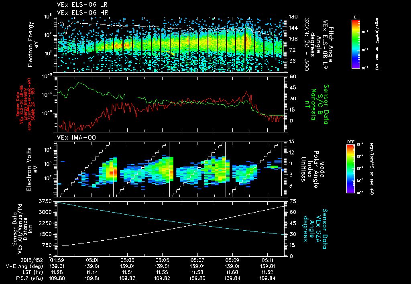Screen dimensions: 411x284
Task: Click the F10.7 value 109.80
Action: [57, 278]
